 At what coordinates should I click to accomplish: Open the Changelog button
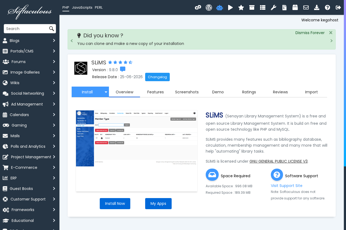coord(157,77)
